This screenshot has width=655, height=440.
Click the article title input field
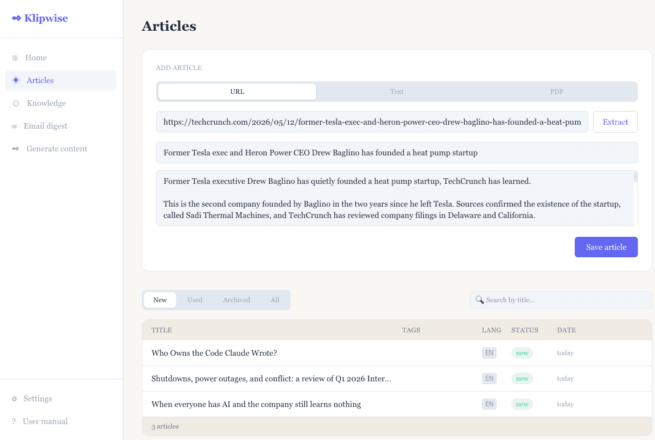pos(397,153)
